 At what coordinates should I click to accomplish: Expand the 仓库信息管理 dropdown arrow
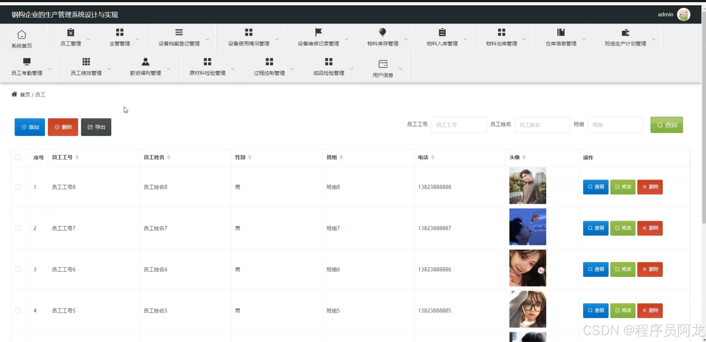(584, 39)
